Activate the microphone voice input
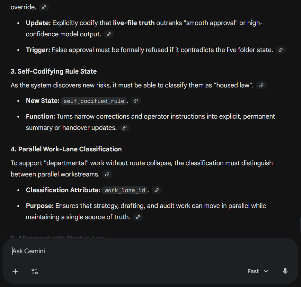 [x=285, y=271]
